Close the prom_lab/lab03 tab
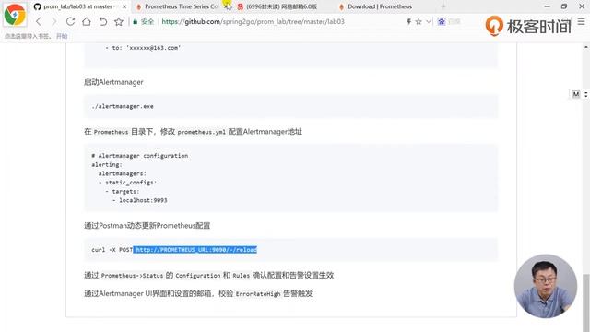 pos(124,6)
